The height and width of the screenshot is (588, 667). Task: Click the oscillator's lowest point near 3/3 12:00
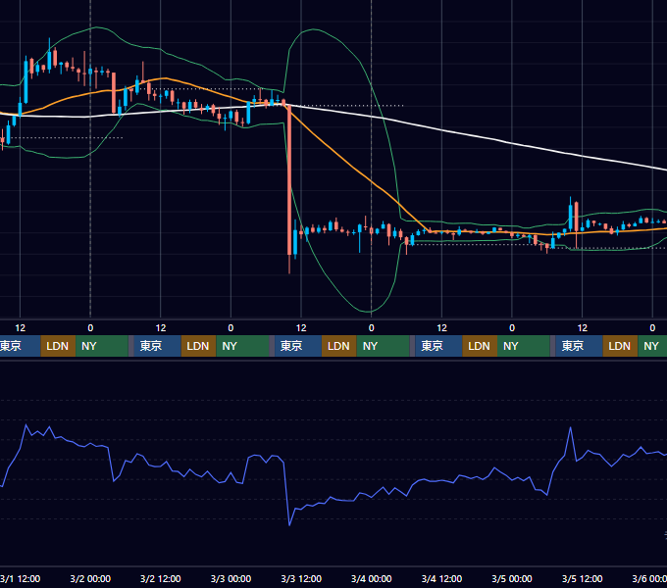(289, 525)
